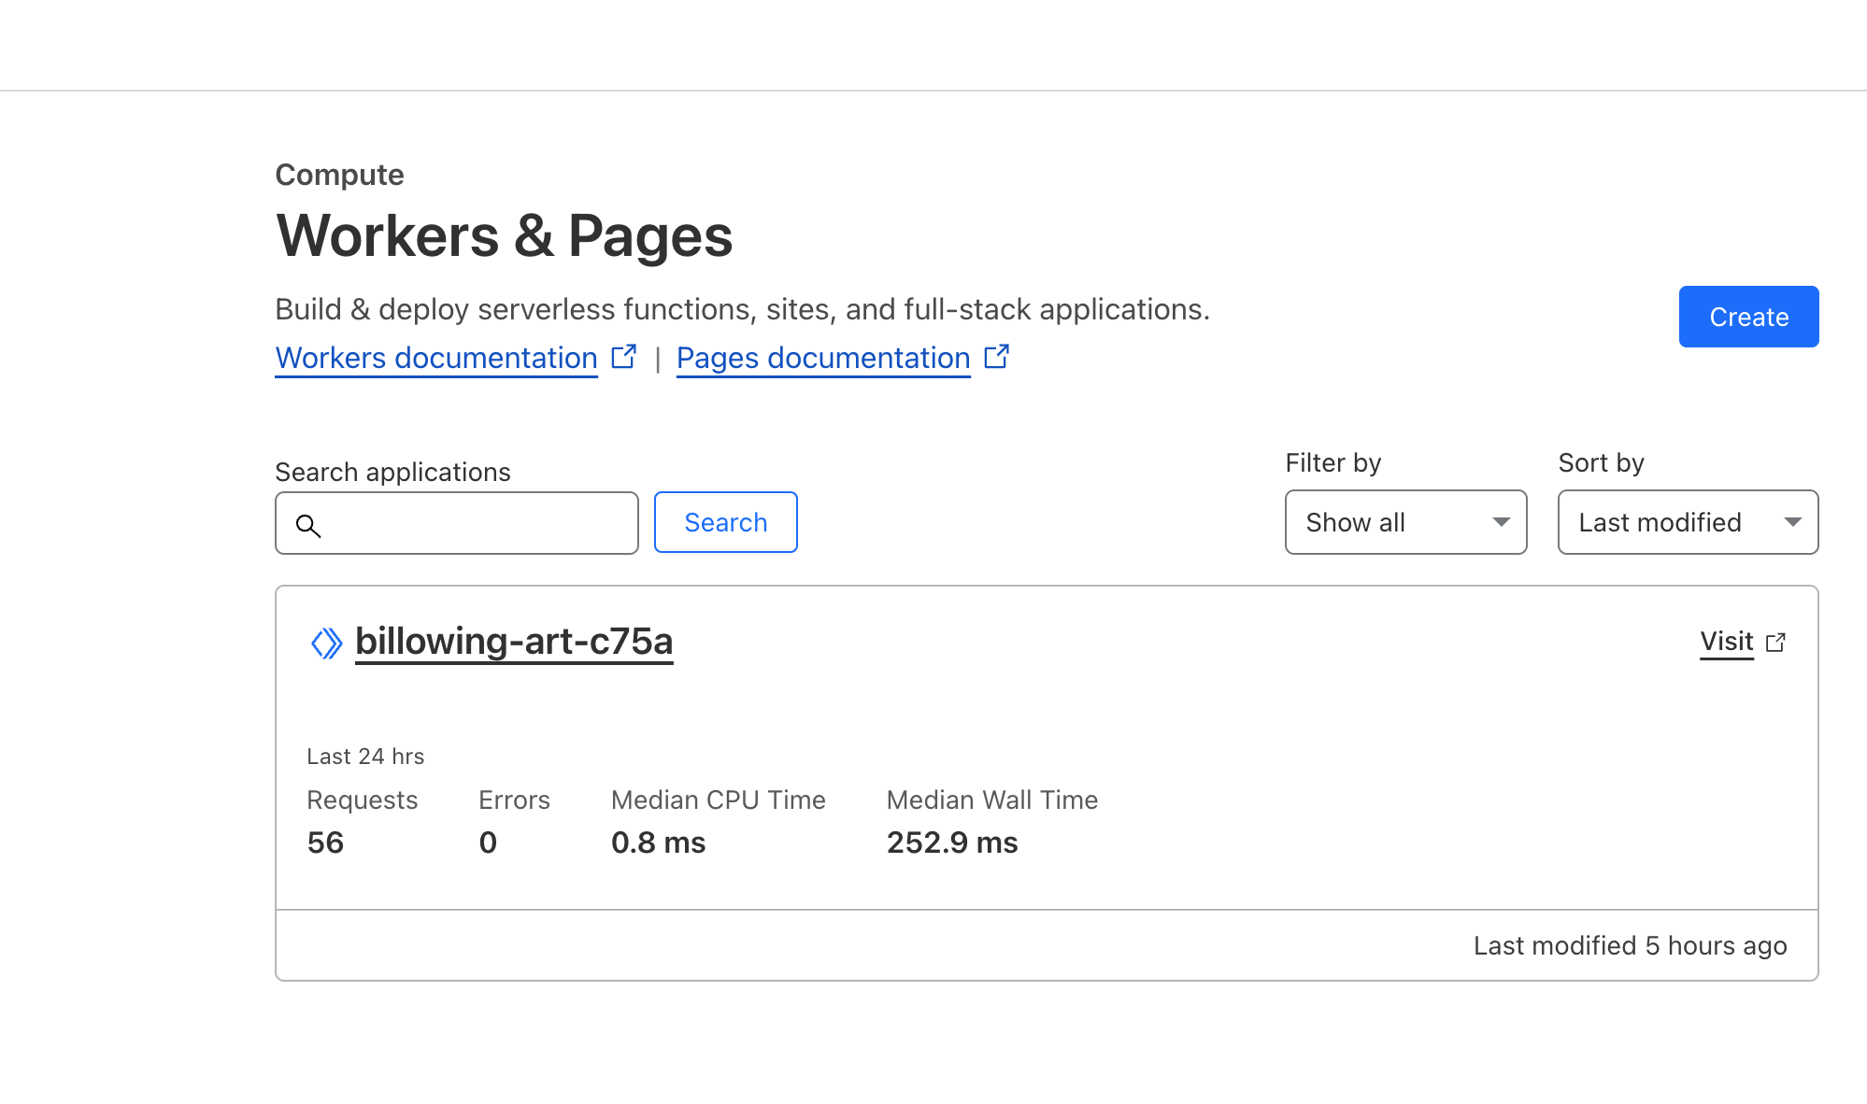The width and height of the screenshot is (1867, 1104).
Task: Click the billowing-art-c75a worker icon
Action: (x=326, y=643)
